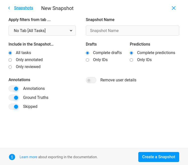Choose Only annotated tasks option
Screen dimensions: 188x165
[10, 60]
